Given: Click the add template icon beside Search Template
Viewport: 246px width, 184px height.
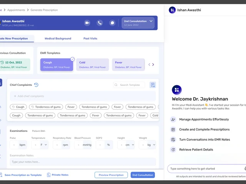Looking at the screenshot, I should [153, 85].
